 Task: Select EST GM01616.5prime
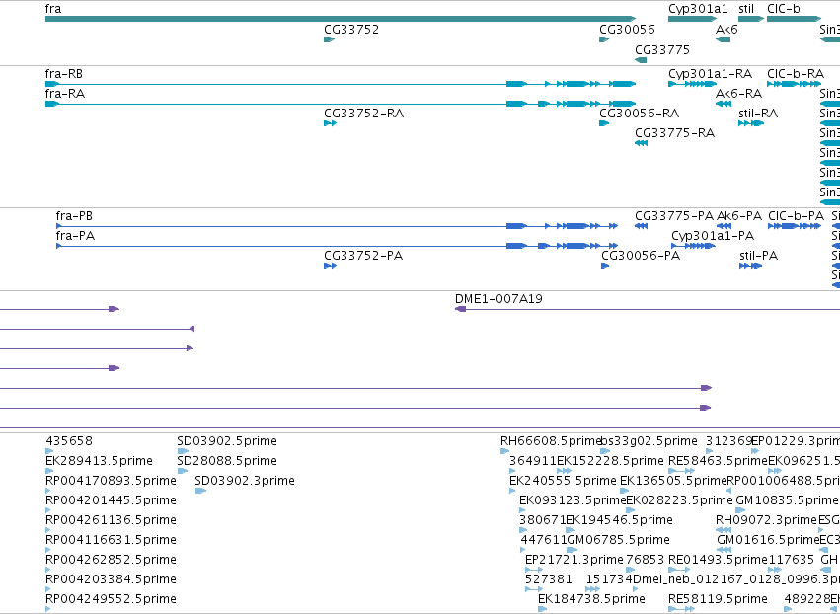click(x=725, y=550)
